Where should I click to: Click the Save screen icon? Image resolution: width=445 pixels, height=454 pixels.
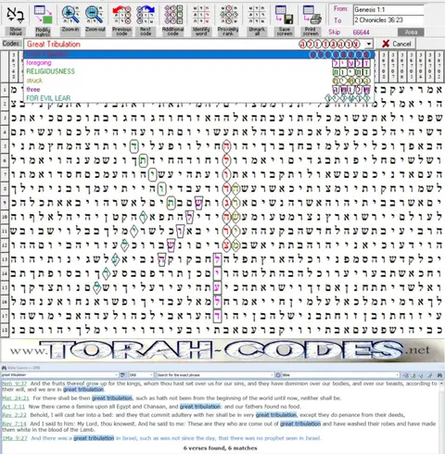click(285, 14)
